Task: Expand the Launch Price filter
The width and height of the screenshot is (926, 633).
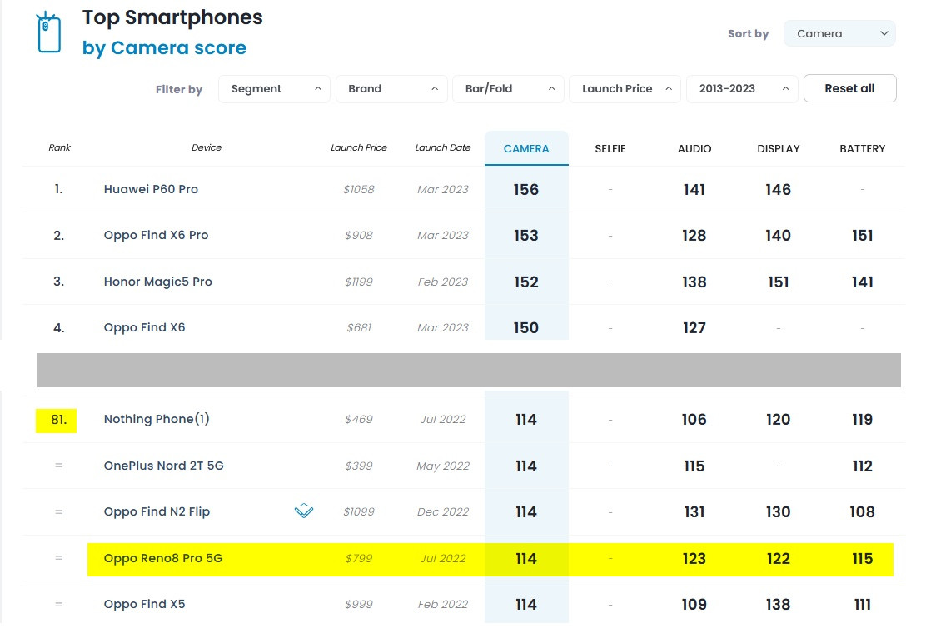Action: click(x=624, y=89)
